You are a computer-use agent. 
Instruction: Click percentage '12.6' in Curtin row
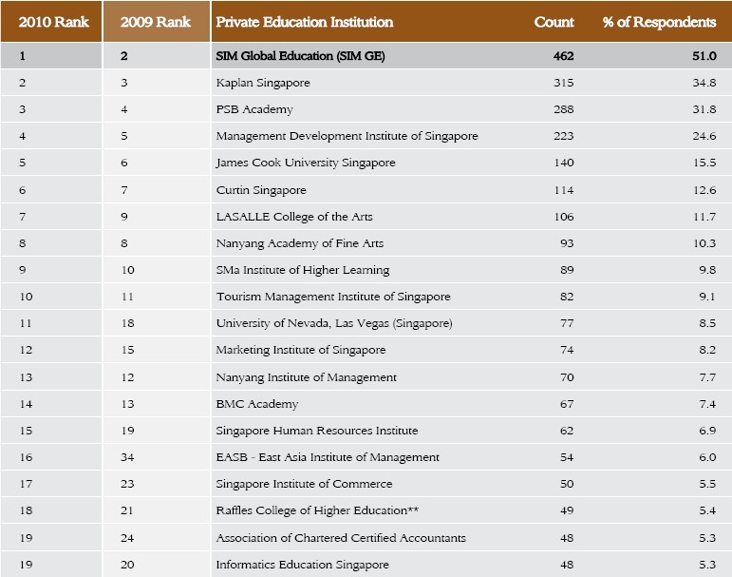704,190
